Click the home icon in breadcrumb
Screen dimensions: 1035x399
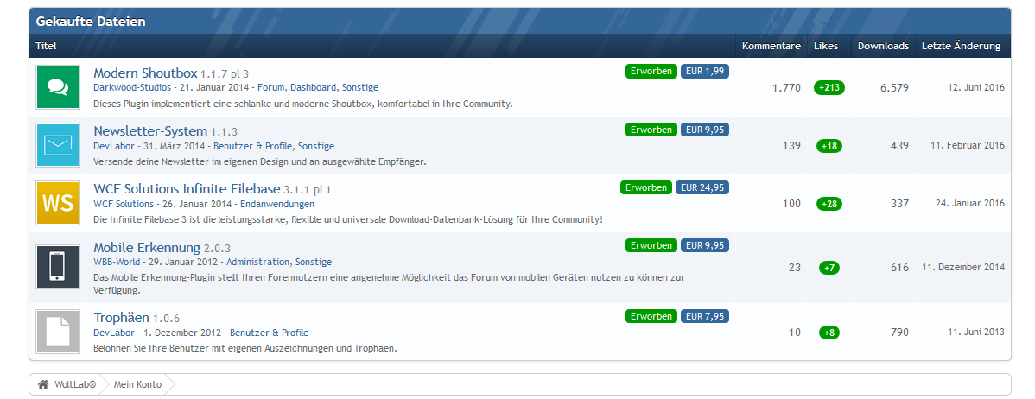click(43, 384)
